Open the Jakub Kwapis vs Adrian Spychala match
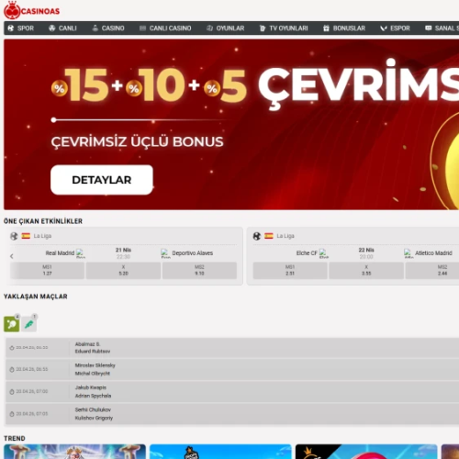 [232, 392]
